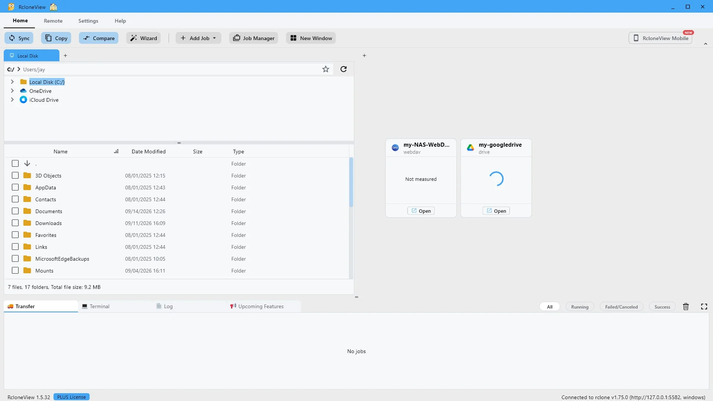
Task: Click the Copy toolbar button
Action: click(56, 38)
